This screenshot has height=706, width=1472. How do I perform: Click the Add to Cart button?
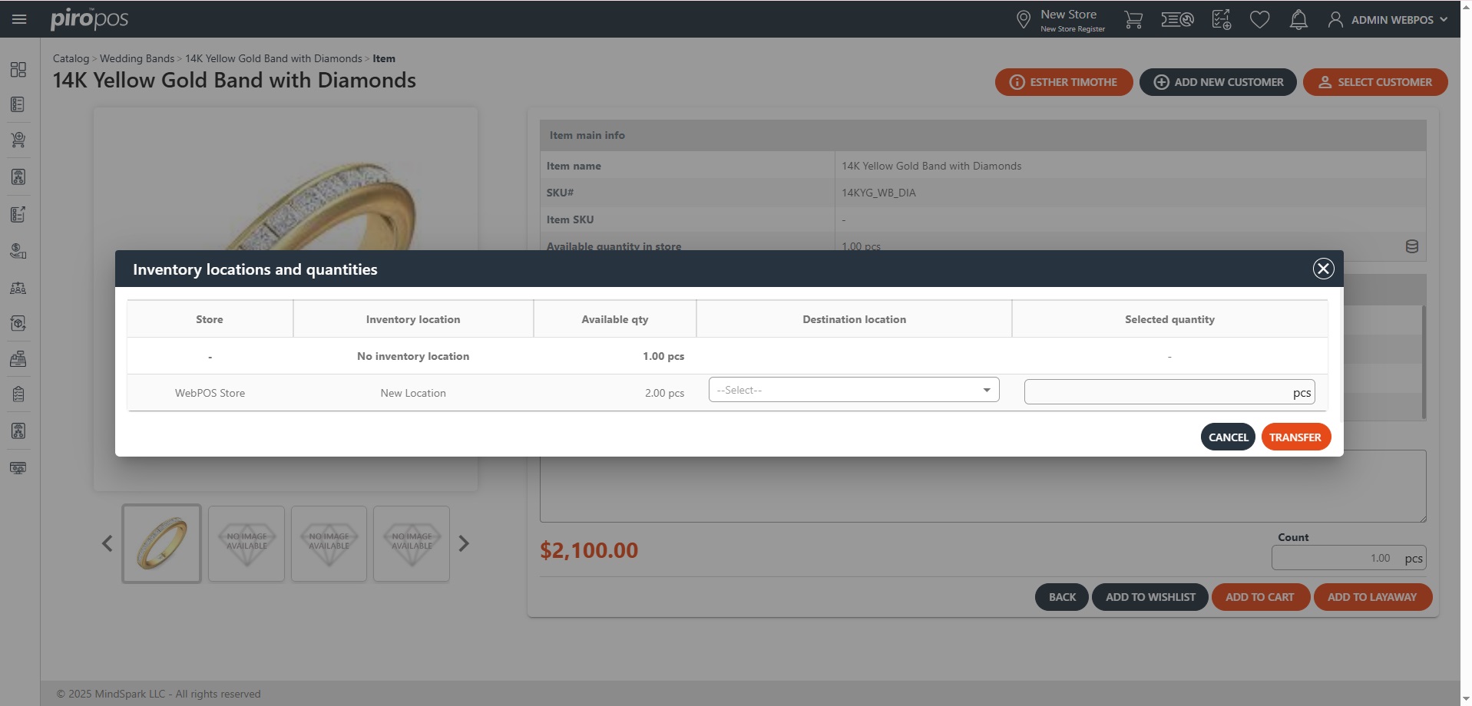tap(1259, 597)
